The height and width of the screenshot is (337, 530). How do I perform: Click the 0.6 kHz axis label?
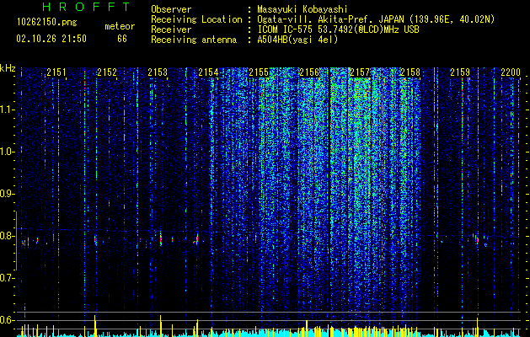click(7, 320)
